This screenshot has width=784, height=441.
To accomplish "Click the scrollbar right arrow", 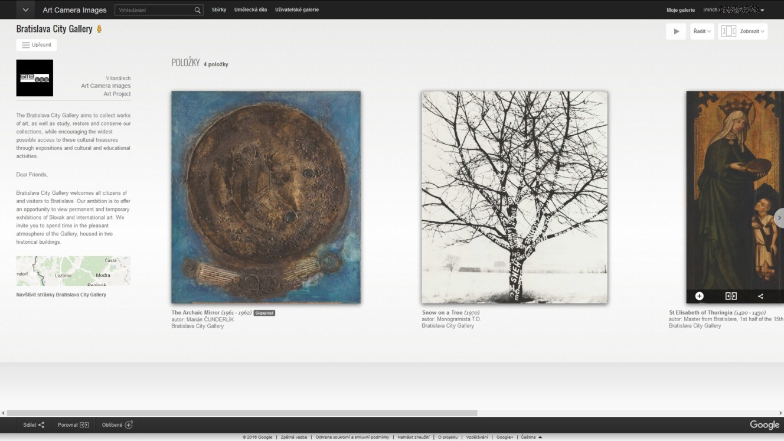I will [780, 413].
